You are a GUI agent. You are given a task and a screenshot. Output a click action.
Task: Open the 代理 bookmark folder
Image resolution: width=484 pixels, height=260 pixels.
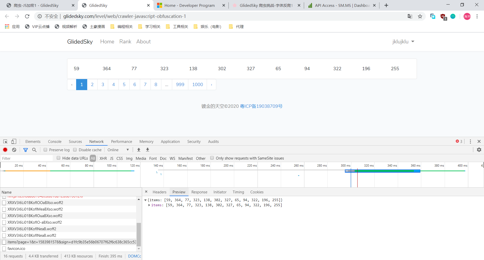(236, 27)
